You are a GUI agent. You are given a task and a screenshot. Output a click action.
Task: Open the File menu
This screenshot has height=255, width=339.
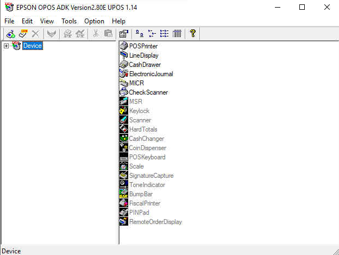[9, 21]
